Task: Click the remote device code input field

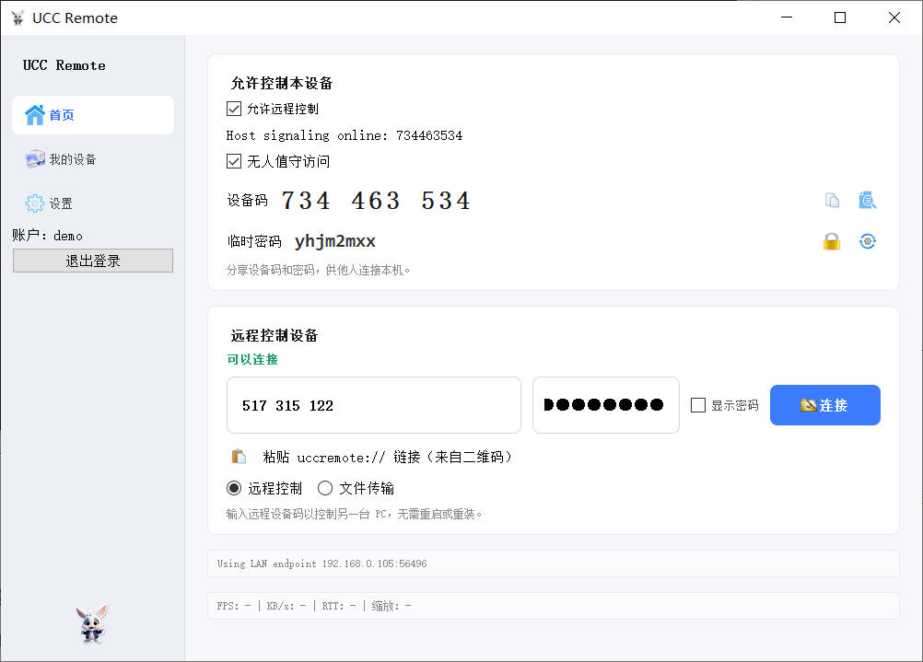Action: (374, 405)
